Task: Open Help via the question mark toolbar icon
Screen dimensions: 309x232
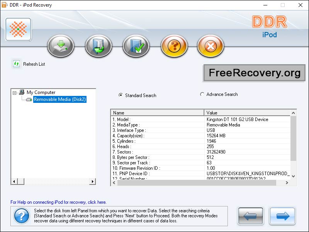Action: click(x=174, y=46)
